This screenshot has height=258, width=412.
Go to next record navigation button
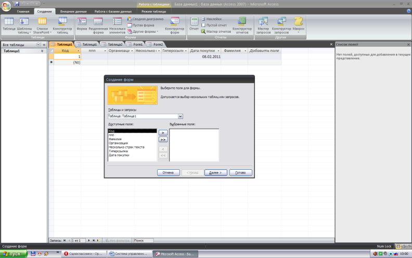point(89,240)
